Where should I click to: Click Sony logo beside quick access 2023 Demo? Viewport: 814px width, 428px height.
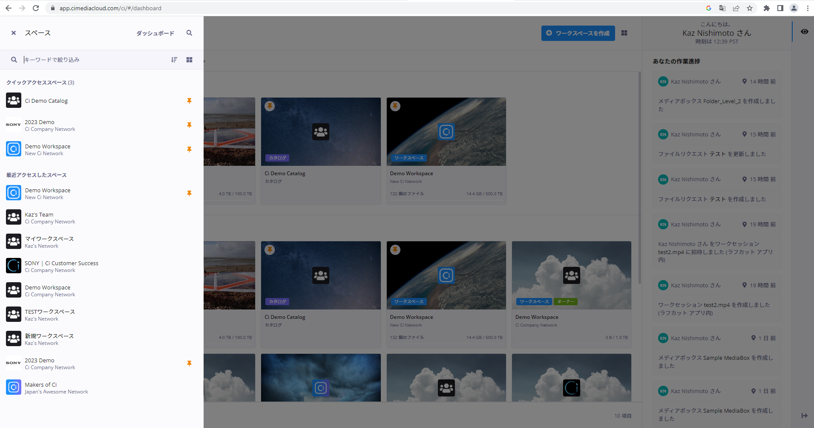14,125
